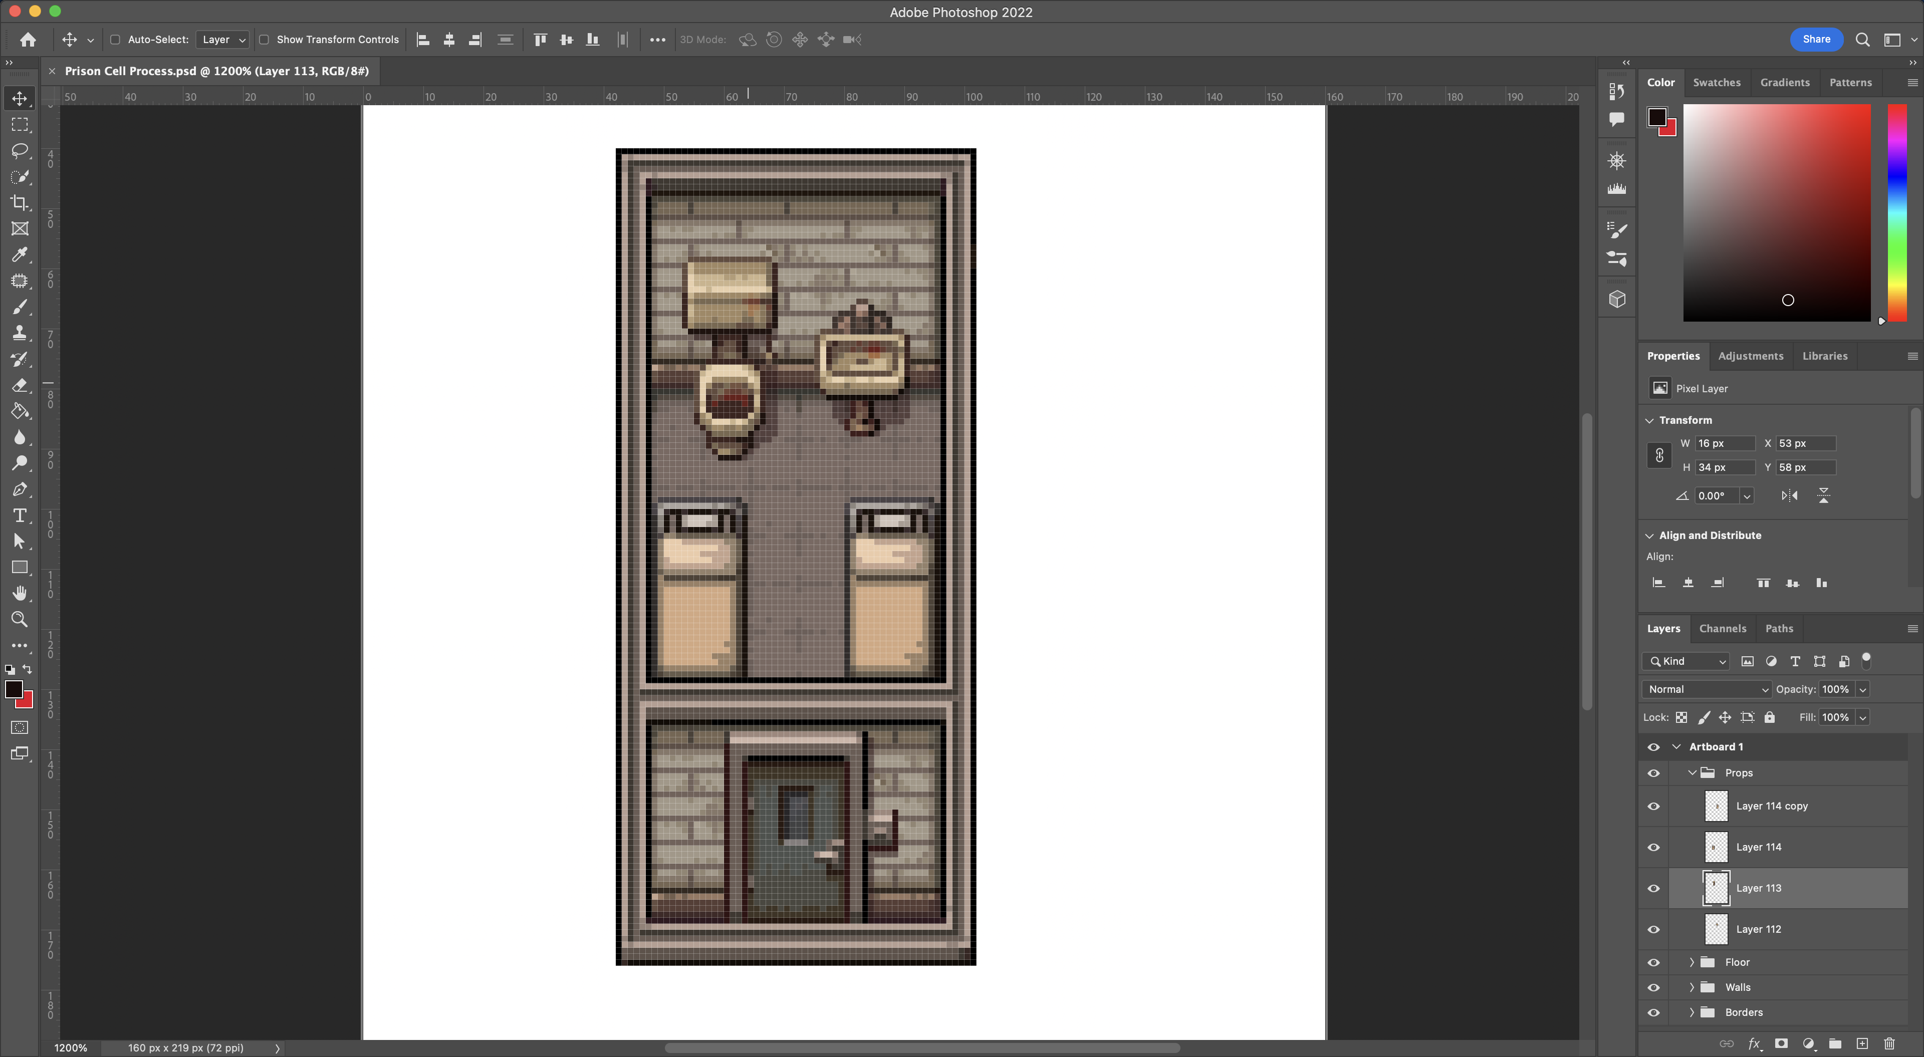1924x1057 pixels.
Task: Select the Path Selection tool
Action: [x=20, y=542]
